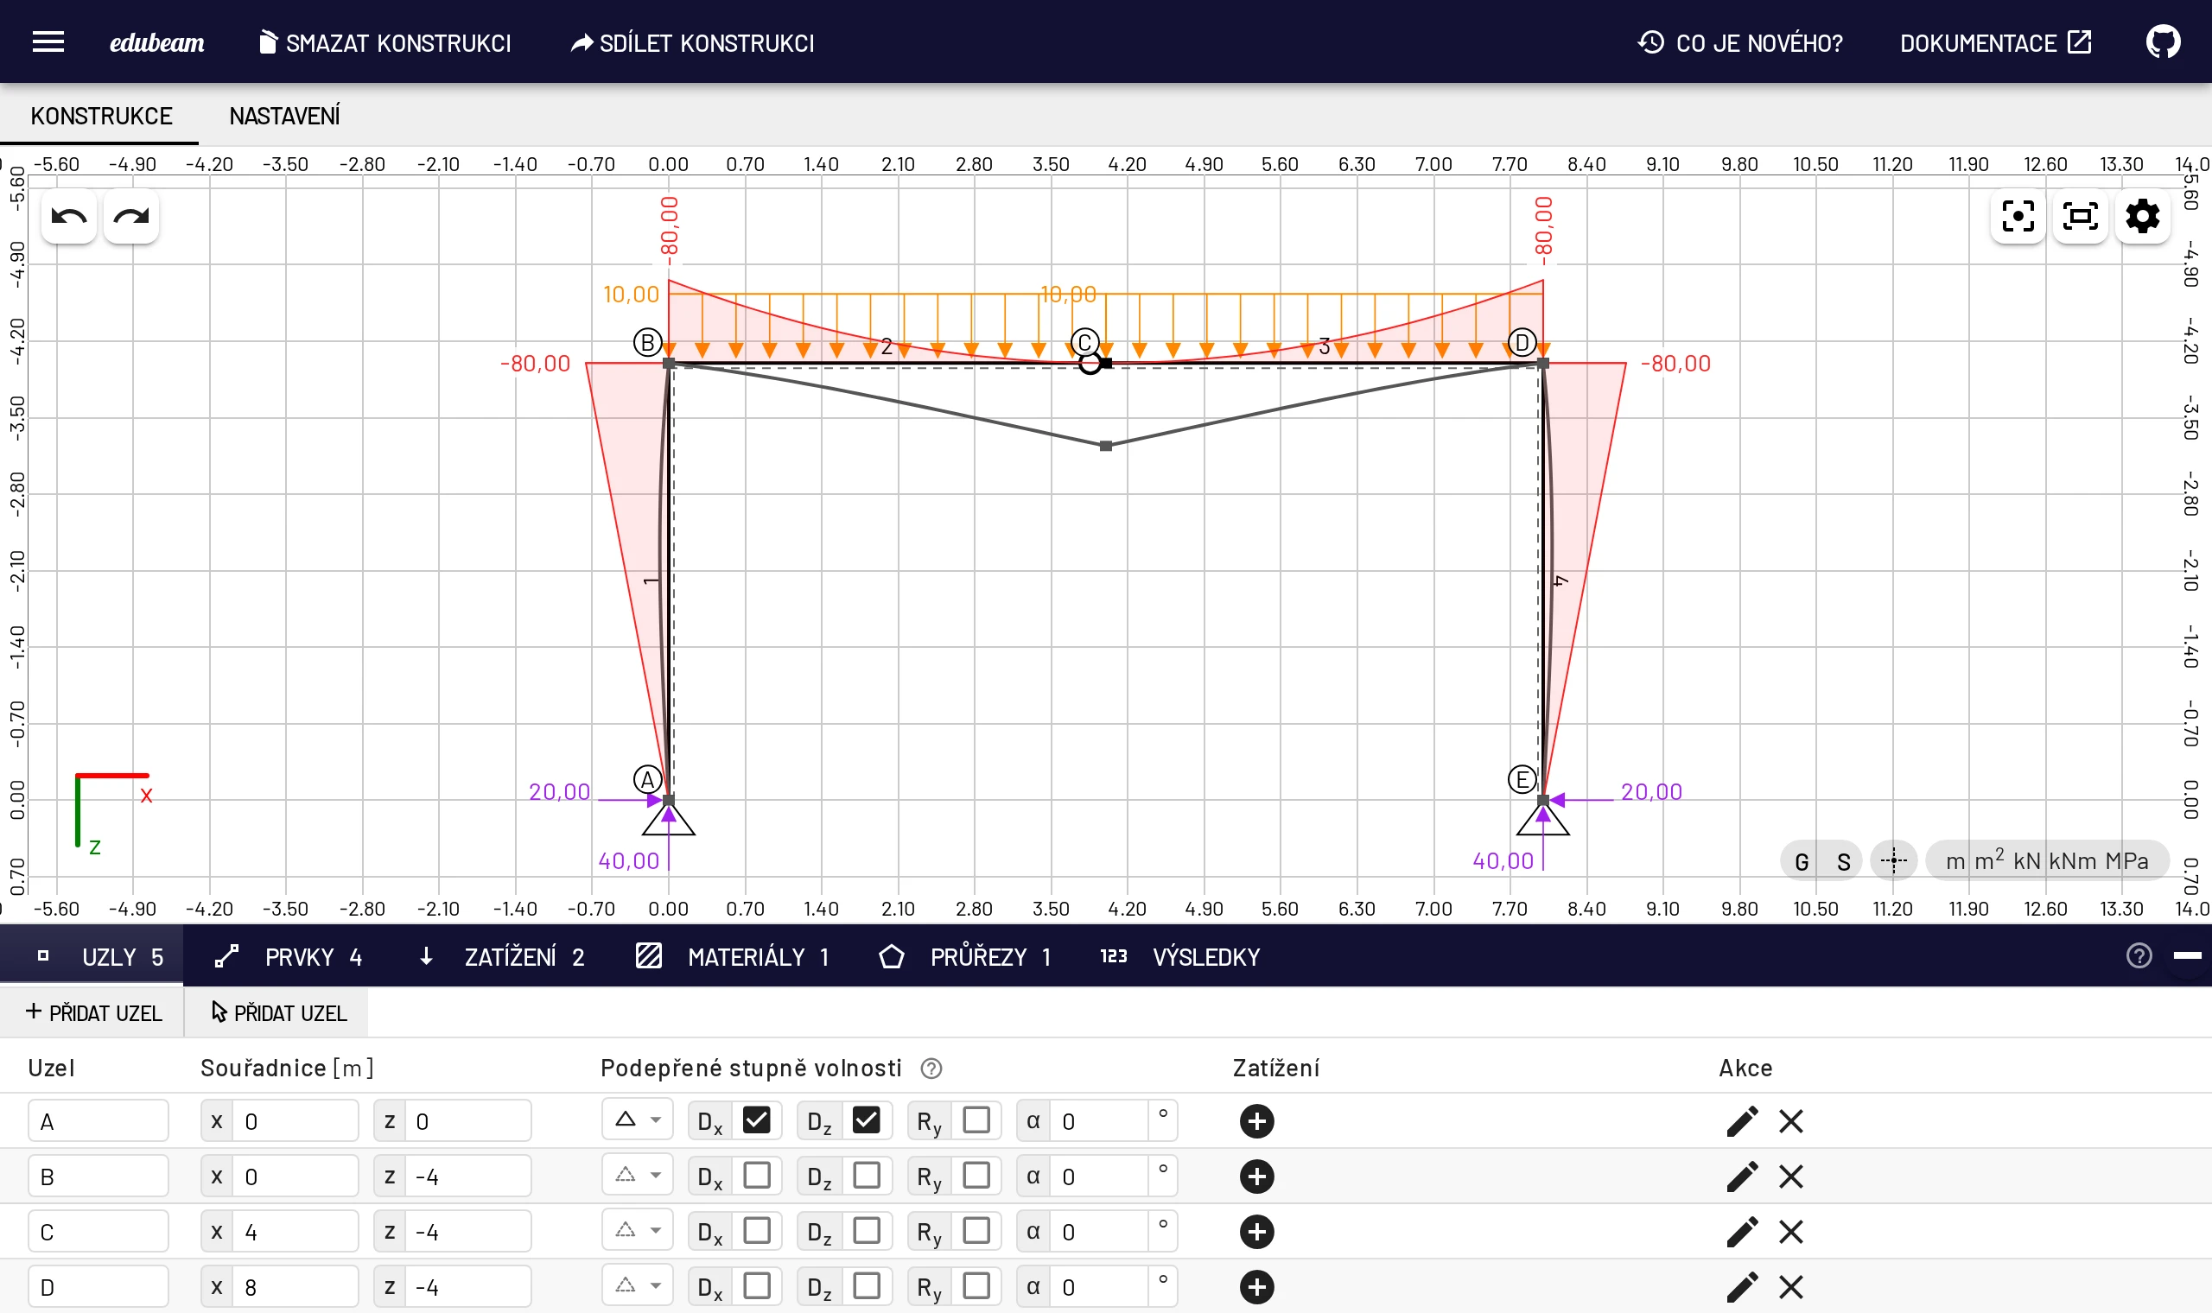Open support type dropdown for node C
This screenshot has height=1313, width=2212.
point(637,1231)
